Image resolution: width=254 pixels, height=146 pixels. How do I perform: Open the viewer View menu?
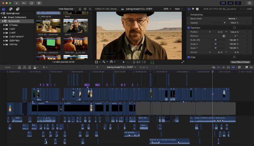[178, 9]
